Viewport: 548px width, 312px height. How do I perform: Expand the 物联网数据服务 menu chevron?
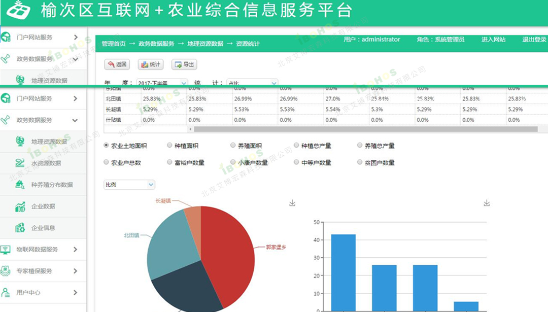[x=75, y=250]
